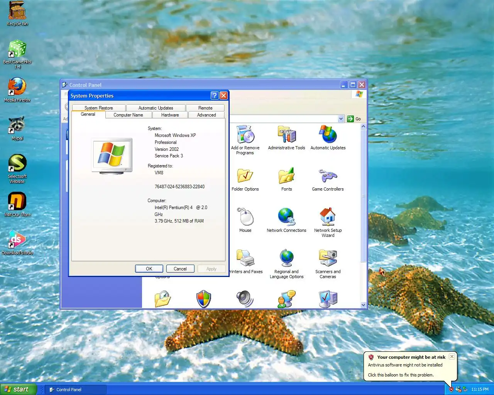Viewport: 494px width, 395px height.
Task: Click Cancel in System Properties
Action: pyautogui.click(x=180, y=269)
